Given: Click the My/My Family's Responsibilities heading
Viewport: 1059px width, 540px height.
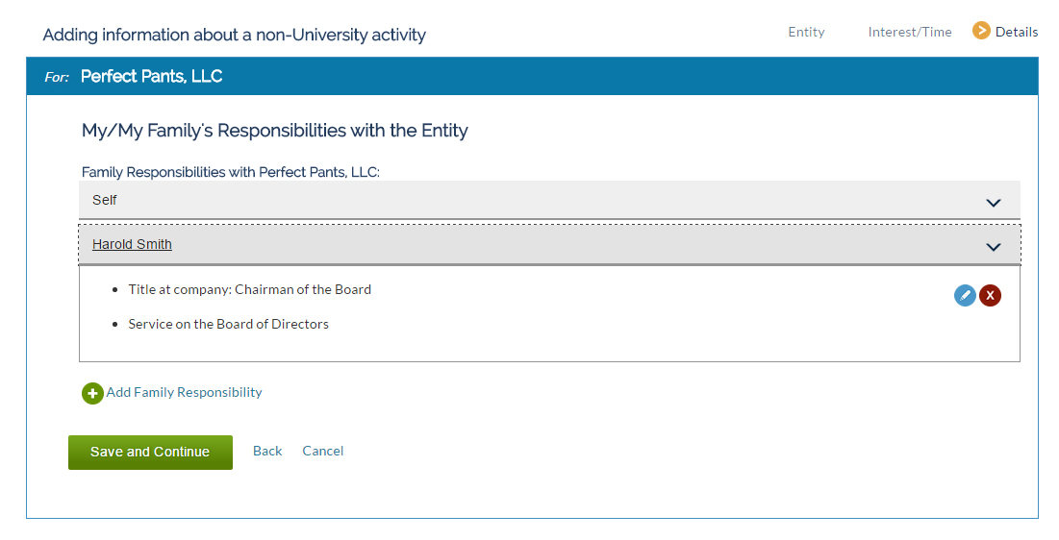Looking at the screenshot, I should point(275,131).
